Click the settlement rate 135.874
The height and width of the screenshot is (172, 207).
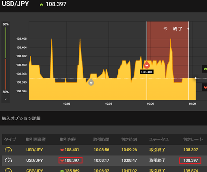pos(191,170)
